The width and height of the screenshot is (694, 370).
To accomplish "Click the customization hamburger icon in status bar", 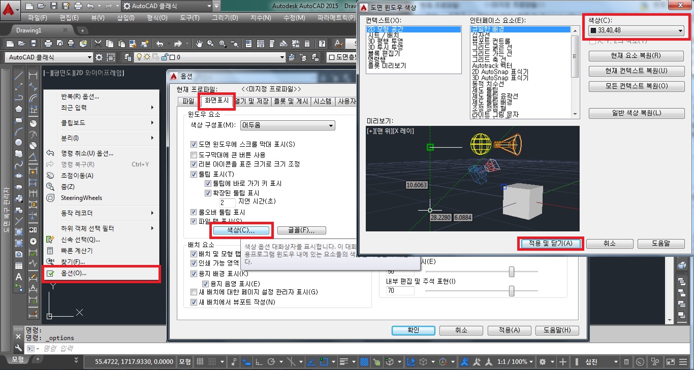I will [683, 362].
